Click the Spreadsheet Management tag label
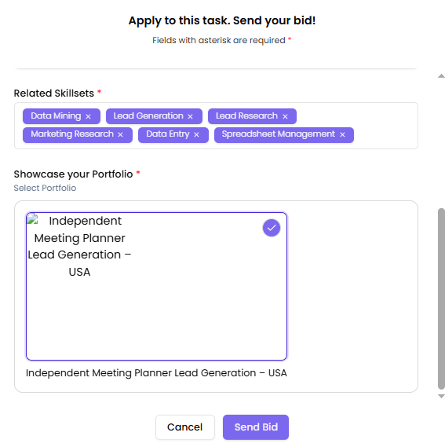Screen dimensions: 445x447 279,134
